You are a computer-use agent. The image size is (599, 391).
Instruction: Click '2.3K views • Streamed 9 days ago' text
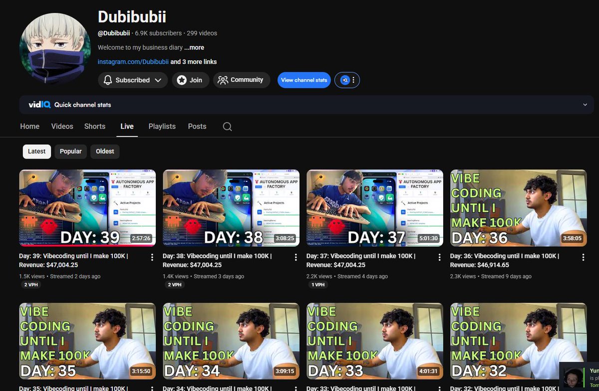coord(491,276)
